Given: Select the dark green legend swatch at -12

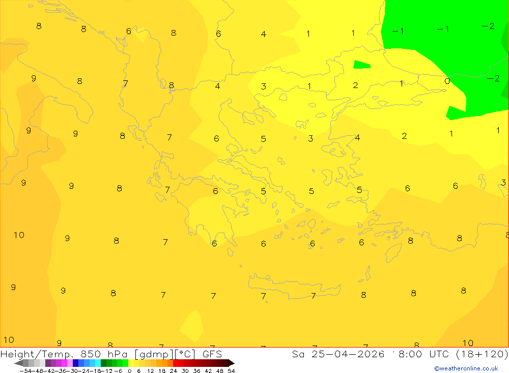Looking at the screenshot, I should click(103, 363).
